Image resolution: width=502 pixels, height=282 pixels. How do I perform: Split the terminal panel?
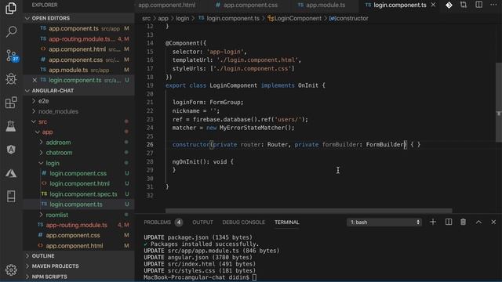pos(449,222)
